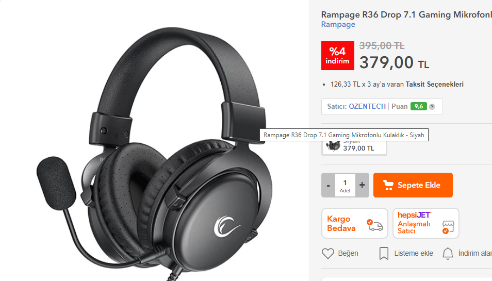Add product to cart with Sepete Ekle
This screenshot has width=492, height=281.
[413, 185]
